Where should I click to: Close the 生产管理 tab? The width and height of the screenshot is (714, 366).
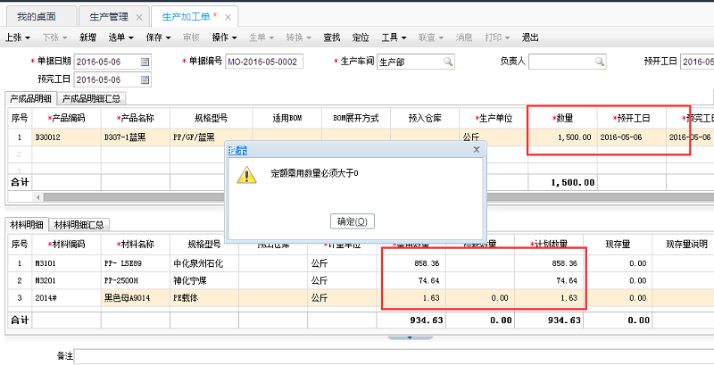pos(139,18)
